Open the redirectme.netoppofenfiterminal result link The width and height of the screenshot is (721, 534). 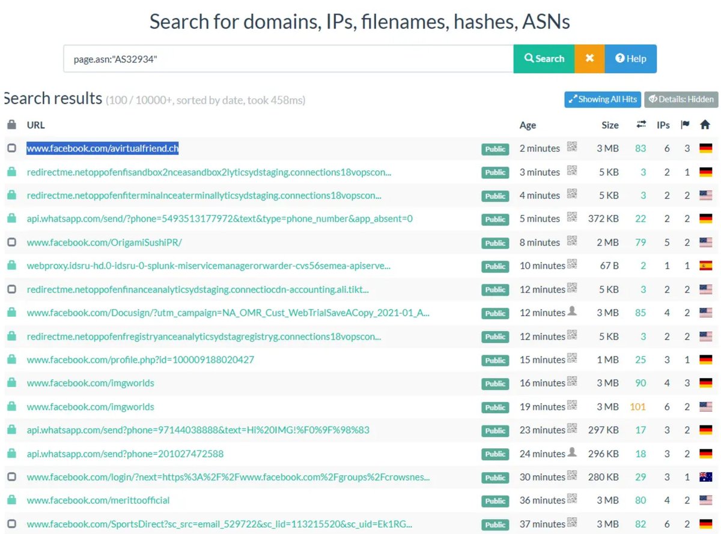[x=204, y=196]
